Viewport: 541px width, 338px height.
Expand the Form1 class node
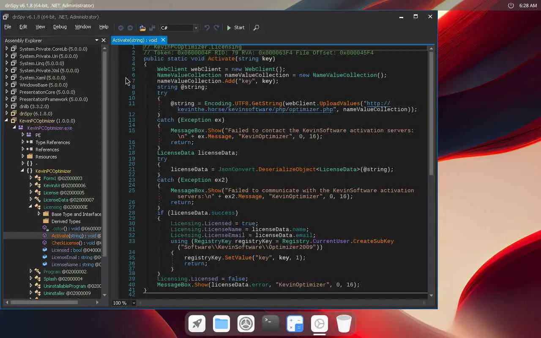[31, 178]
